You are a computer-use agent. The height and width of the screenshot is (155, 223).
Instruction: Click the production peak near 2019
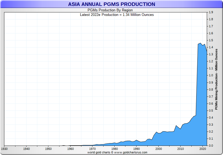coord(200,43)
